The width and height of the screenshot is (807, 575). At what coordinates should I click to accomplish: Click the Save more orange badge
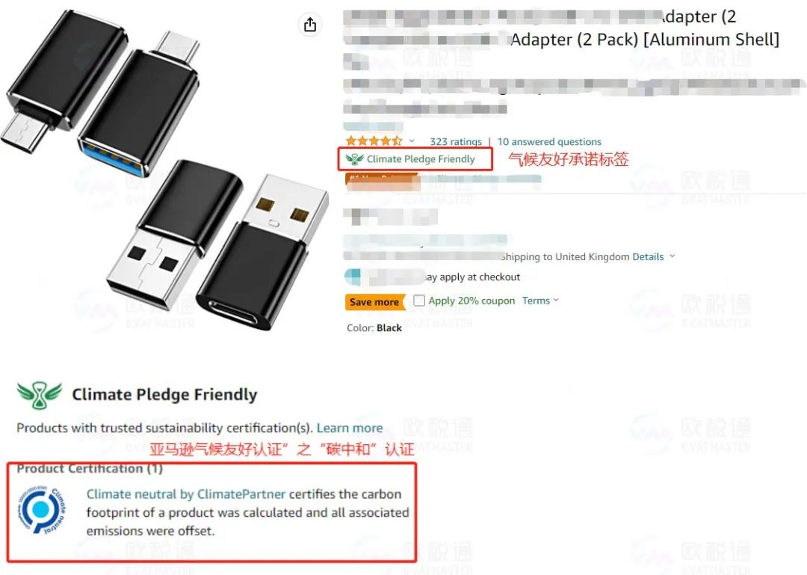375,302
